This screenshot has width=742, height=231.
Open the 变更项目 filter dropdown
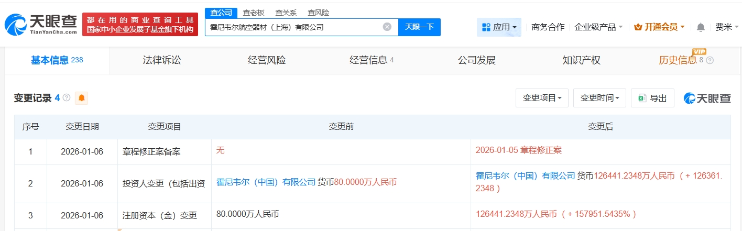[542, 98]
